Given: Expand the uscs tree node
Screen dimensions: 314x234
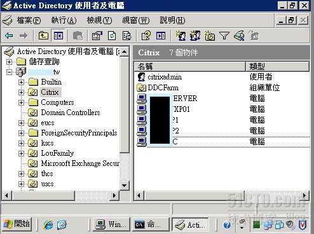Looking at the screenshot, I should pos(21,184).
